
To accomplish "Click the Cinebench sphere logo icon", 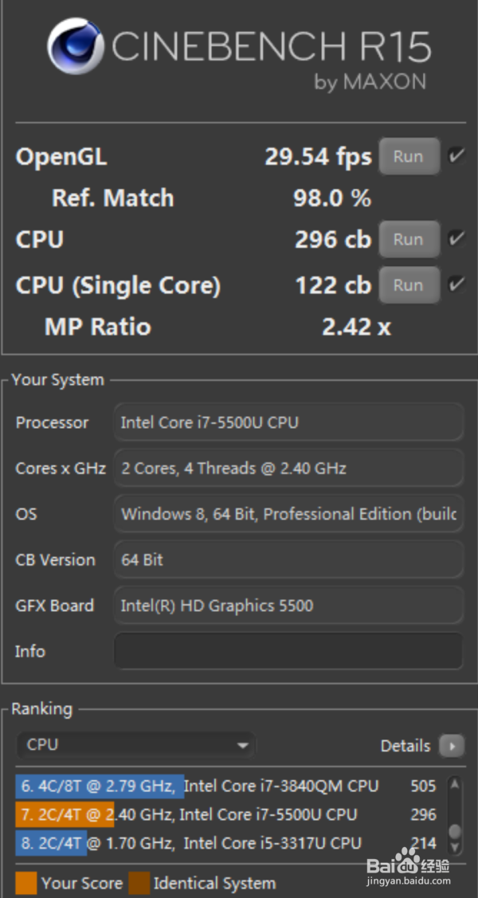I will click(74, 45).
